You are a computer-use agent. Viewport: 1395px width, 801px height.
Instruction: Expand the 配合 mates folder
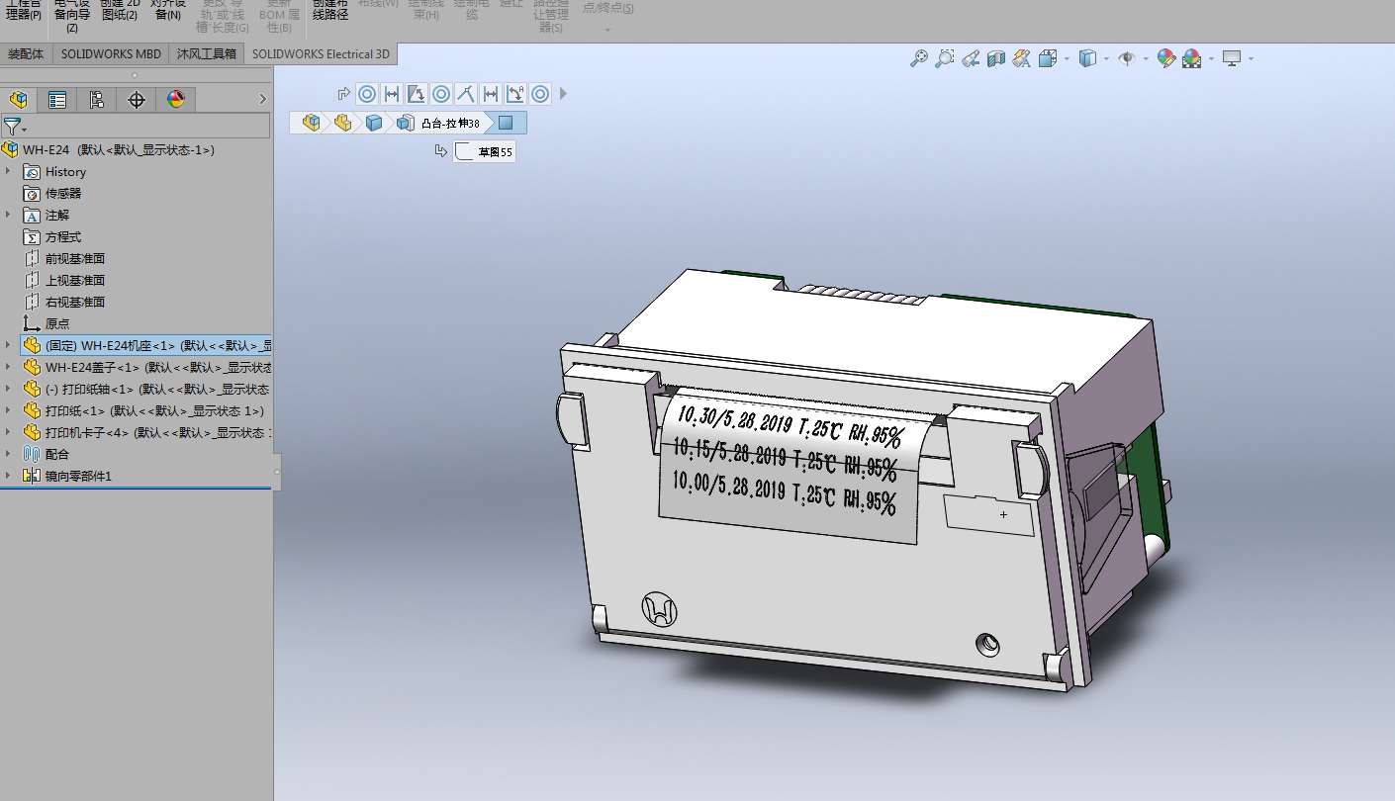pos(9,454)
